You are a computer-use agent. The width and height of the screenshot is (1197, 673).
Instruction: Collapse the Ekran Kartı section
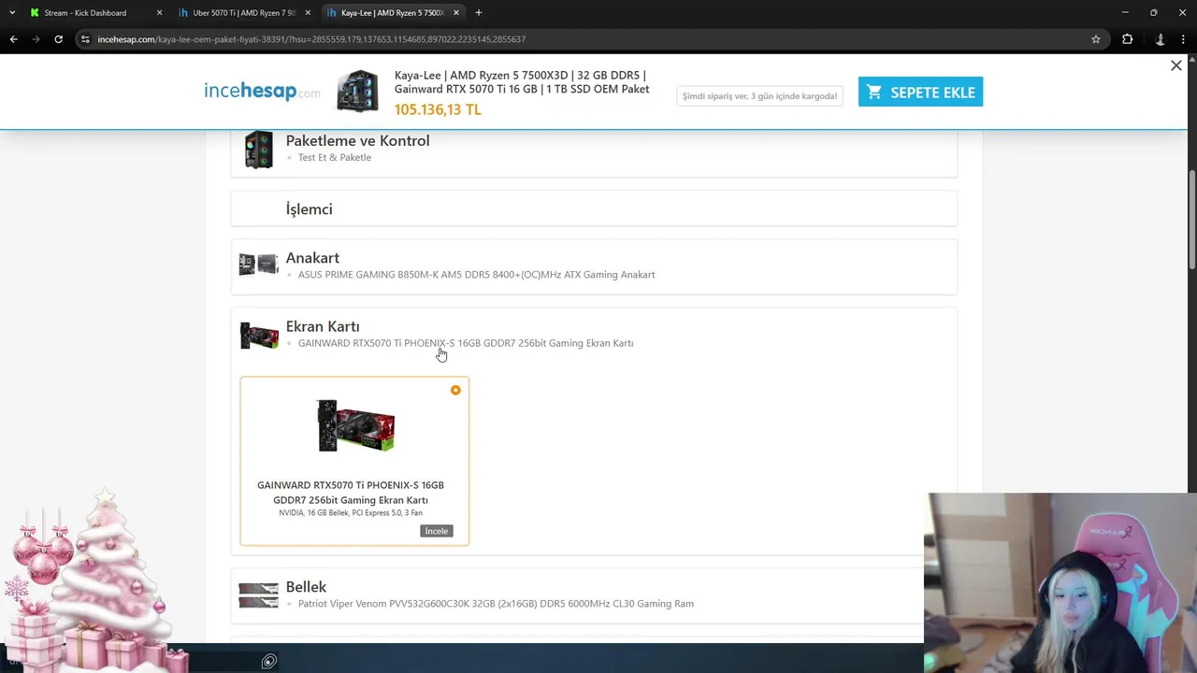coord(594,335)
